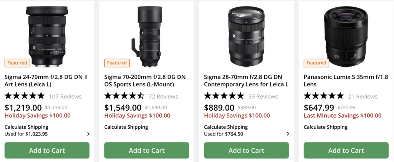Add Sigma 24-70mm Art Lens to cart
394x162 pixels.
click(47, 151)
